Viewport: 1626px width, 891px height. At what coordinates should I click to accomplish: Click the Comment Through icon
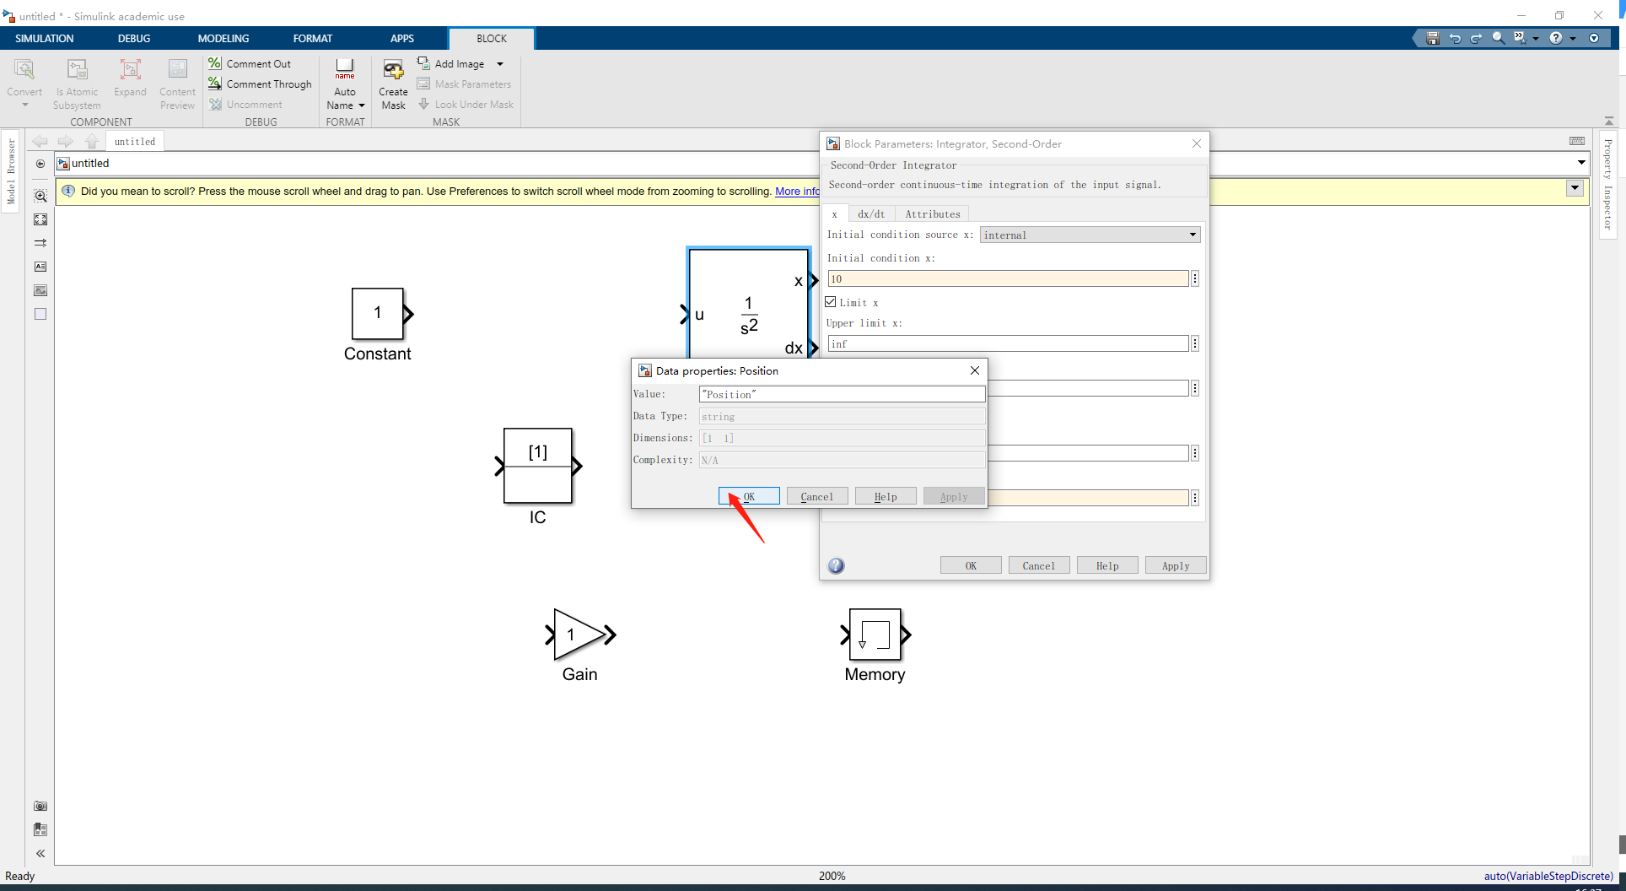(x=215, y=84)
